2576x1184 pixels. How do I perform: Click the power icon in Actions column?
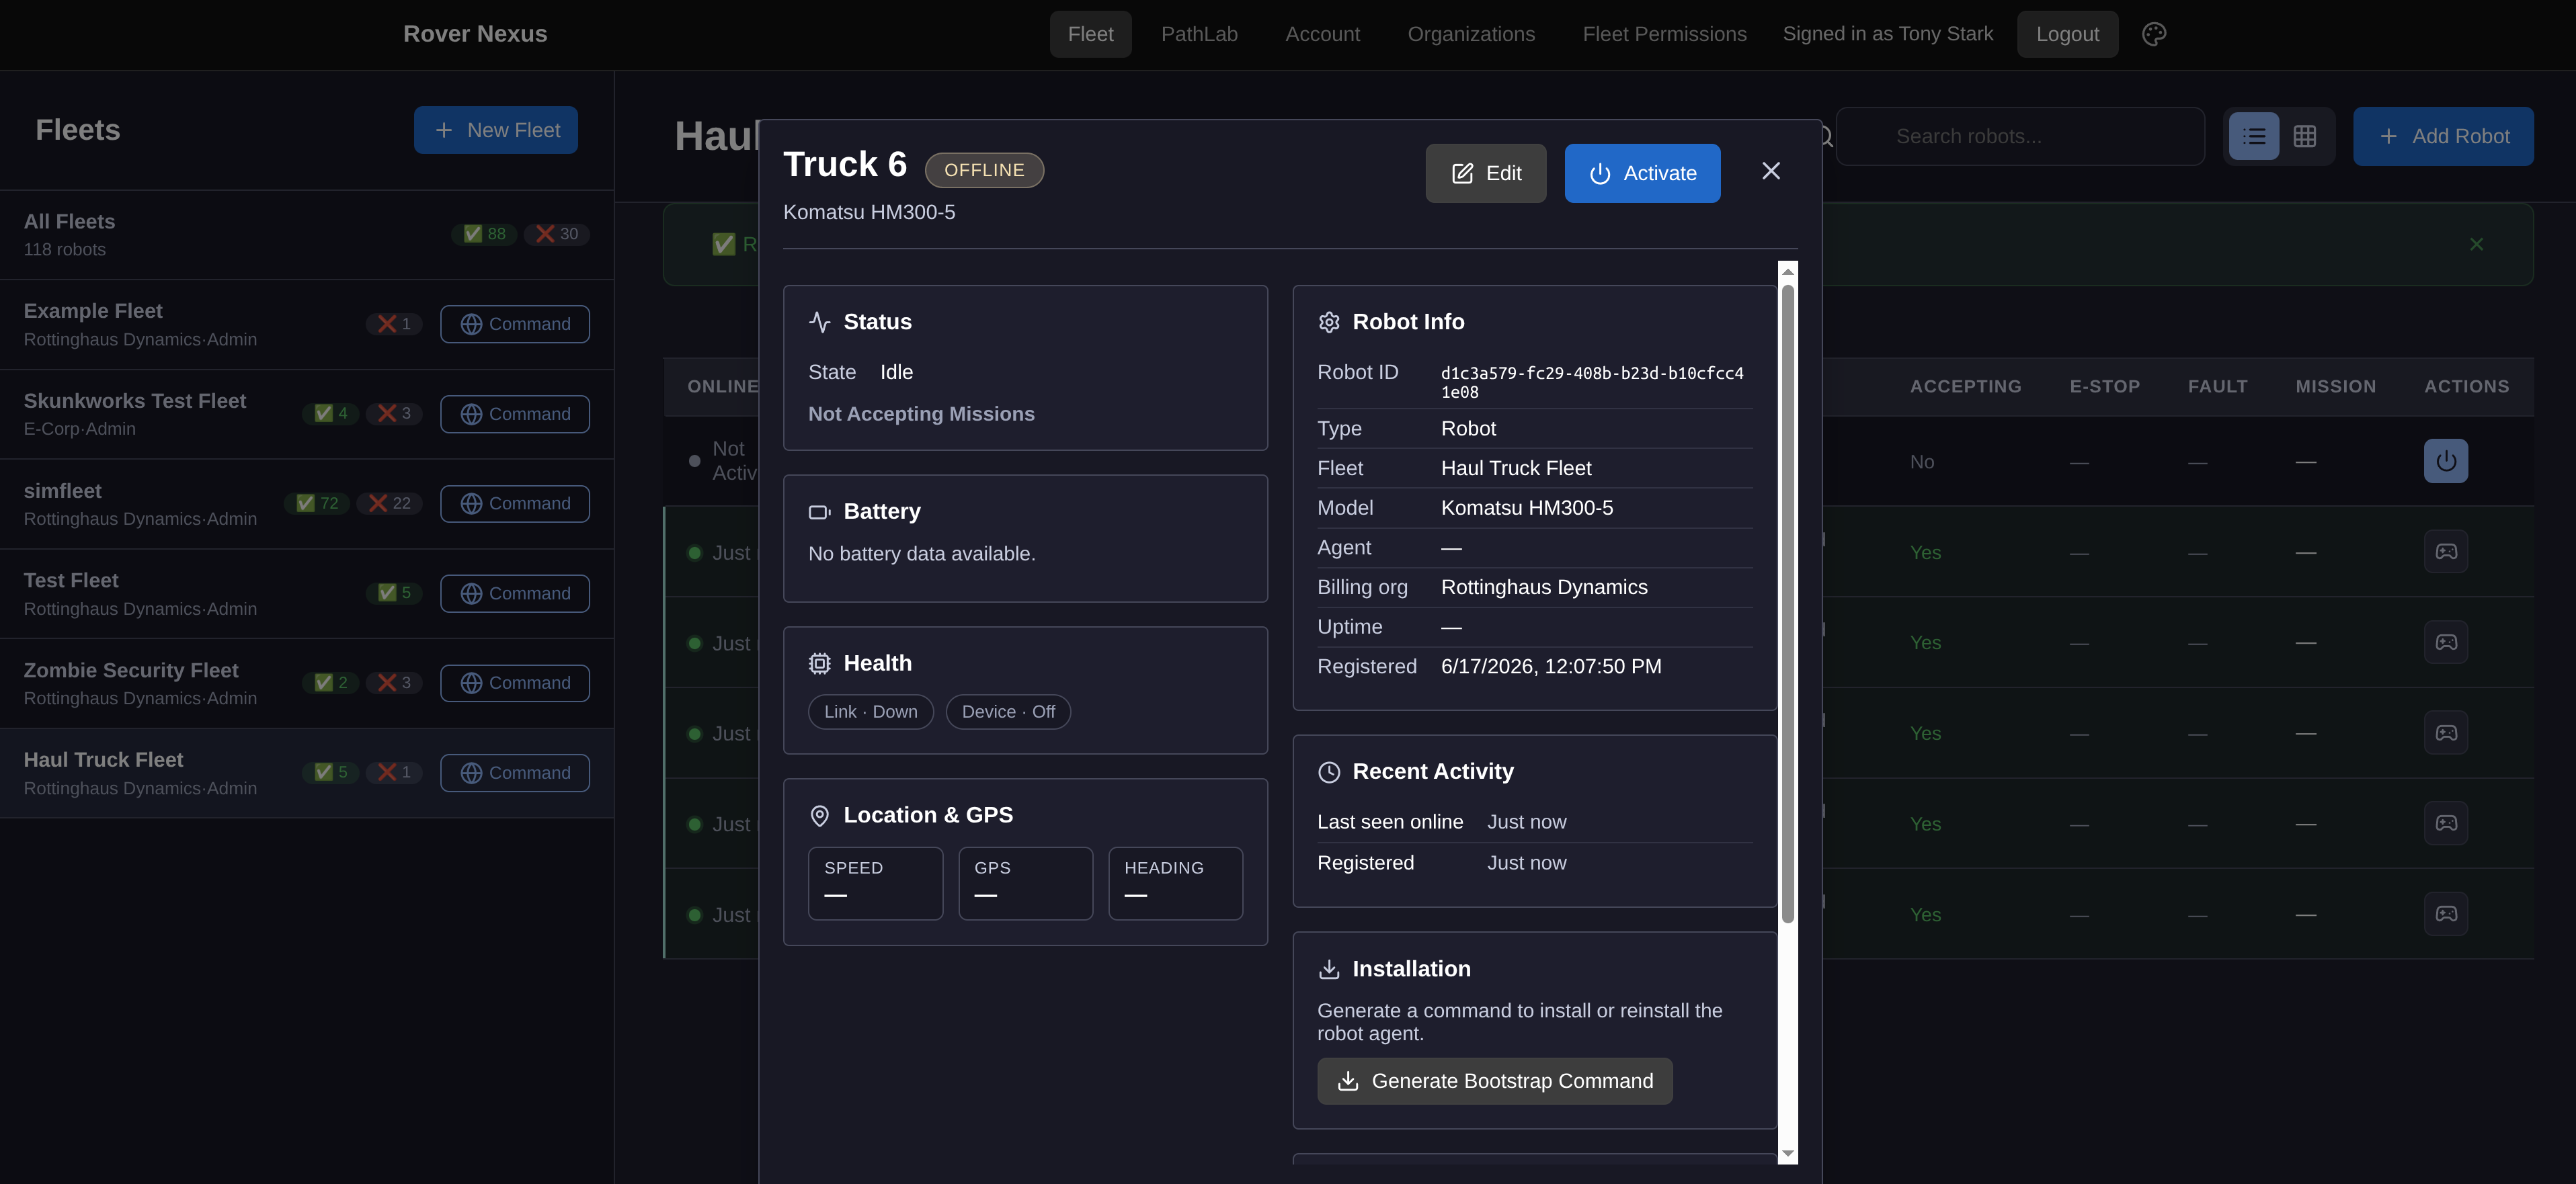click(2445, 461)
